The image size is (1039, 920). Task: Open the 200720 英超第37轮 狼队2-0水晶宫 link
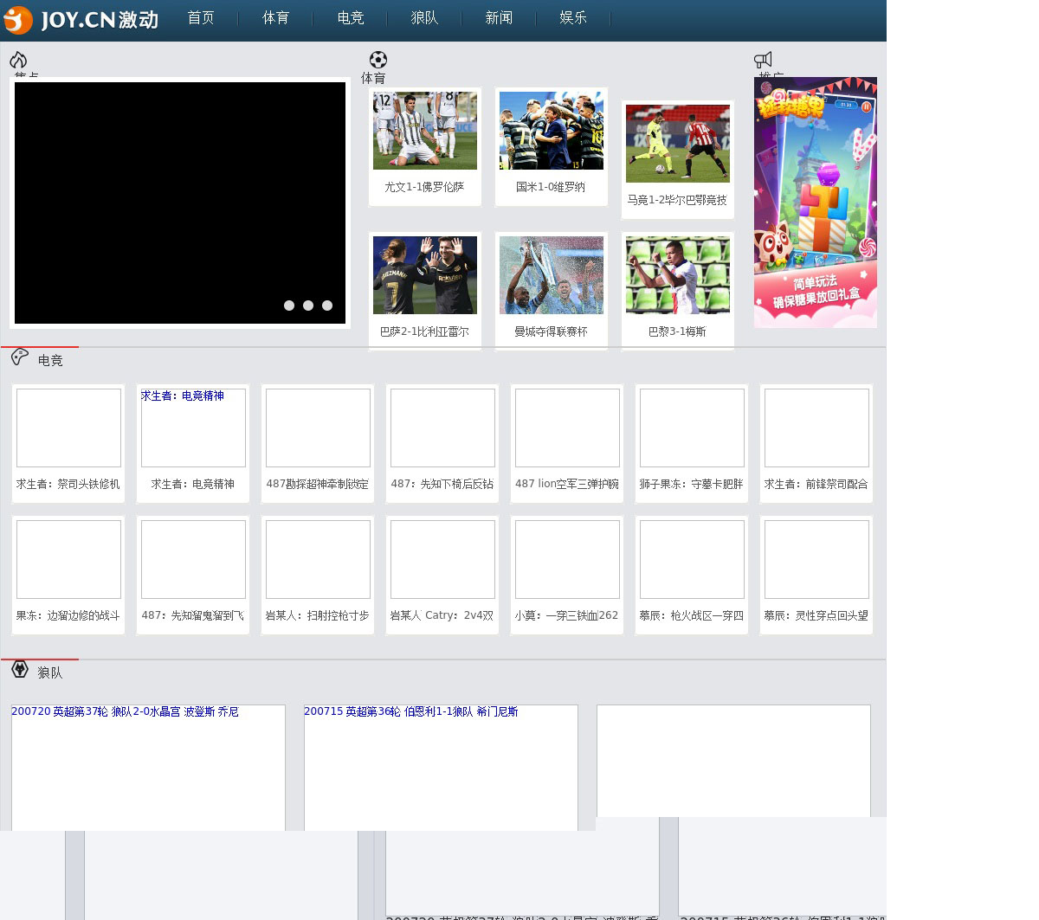tap(125, 711)
